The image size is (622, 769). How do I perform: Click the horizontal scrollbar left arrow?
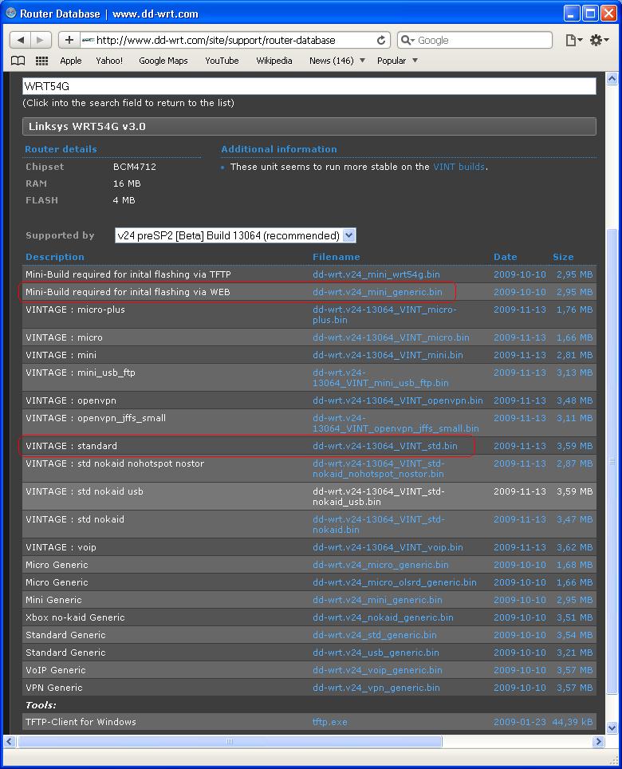tap(10, 742)
